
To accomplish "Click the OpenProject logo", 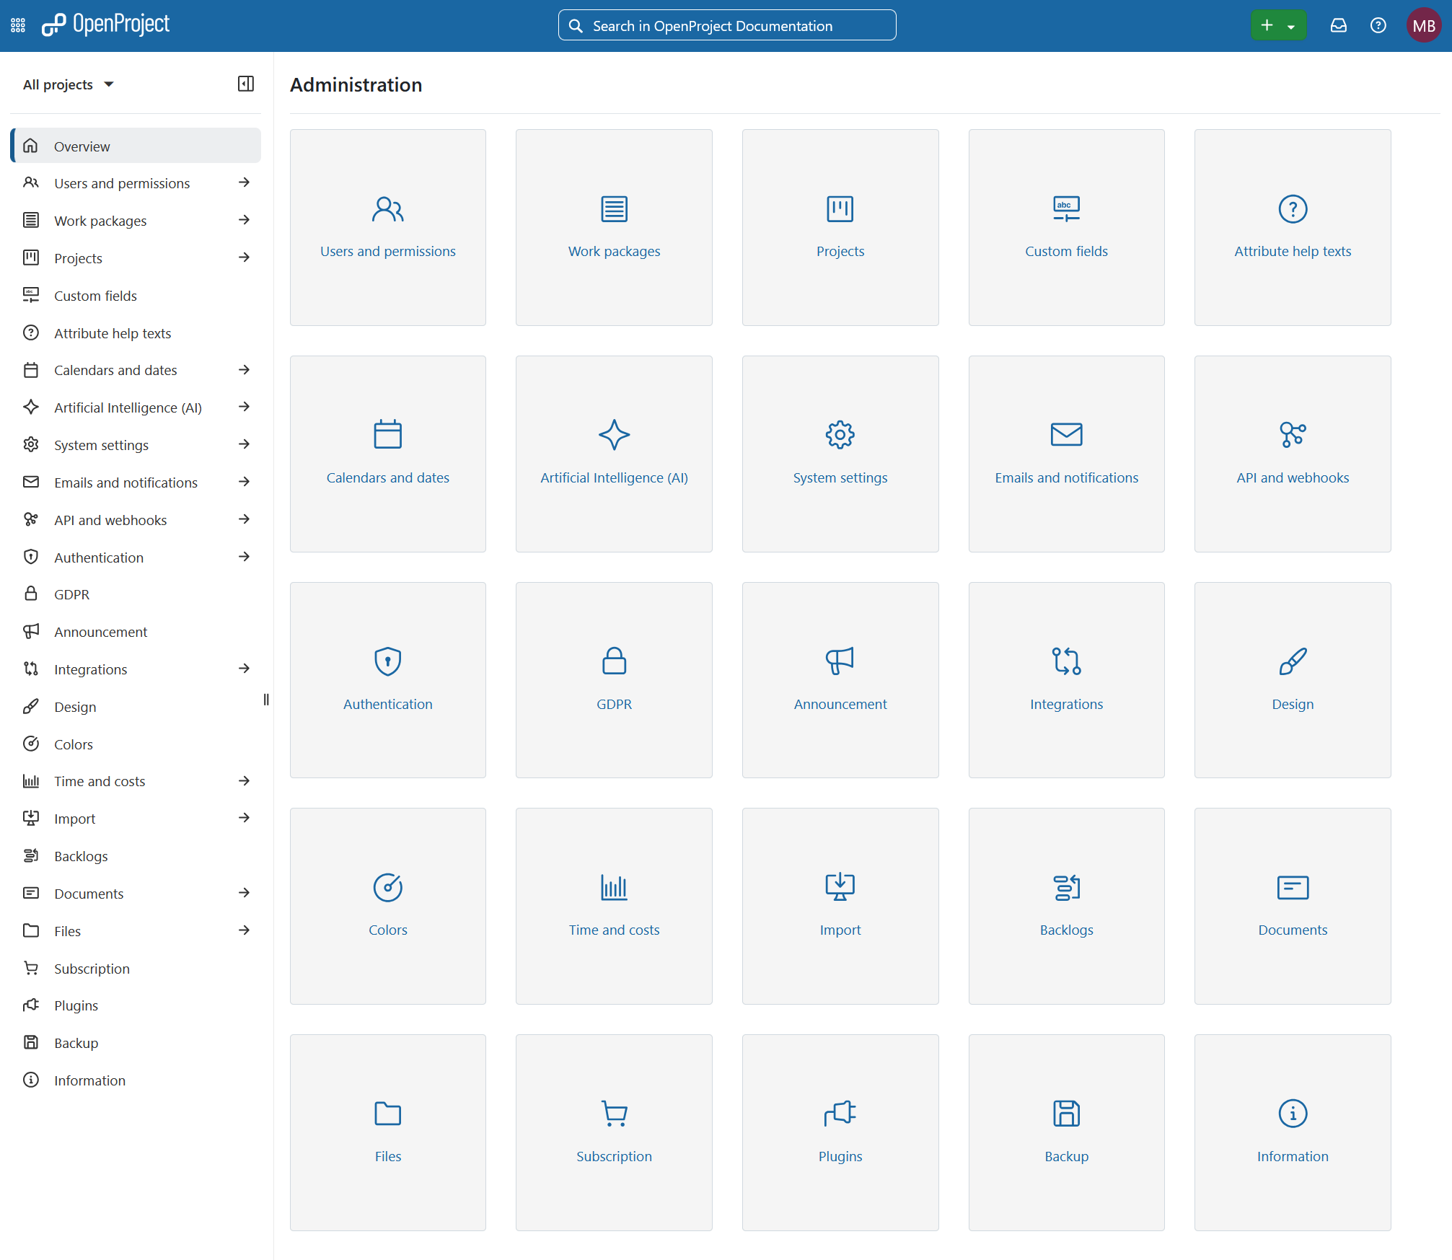I will pyautogui.click(x=105, y=25).
